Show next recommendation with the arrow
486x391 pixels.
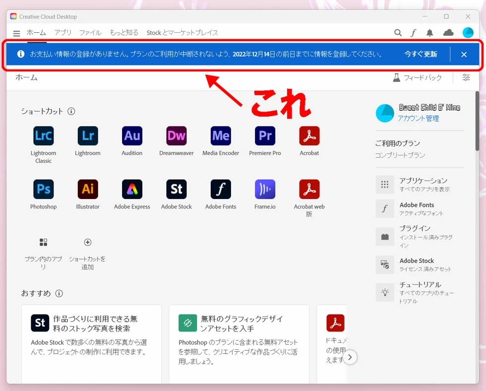pyautogui.click(x=350, y=358)
